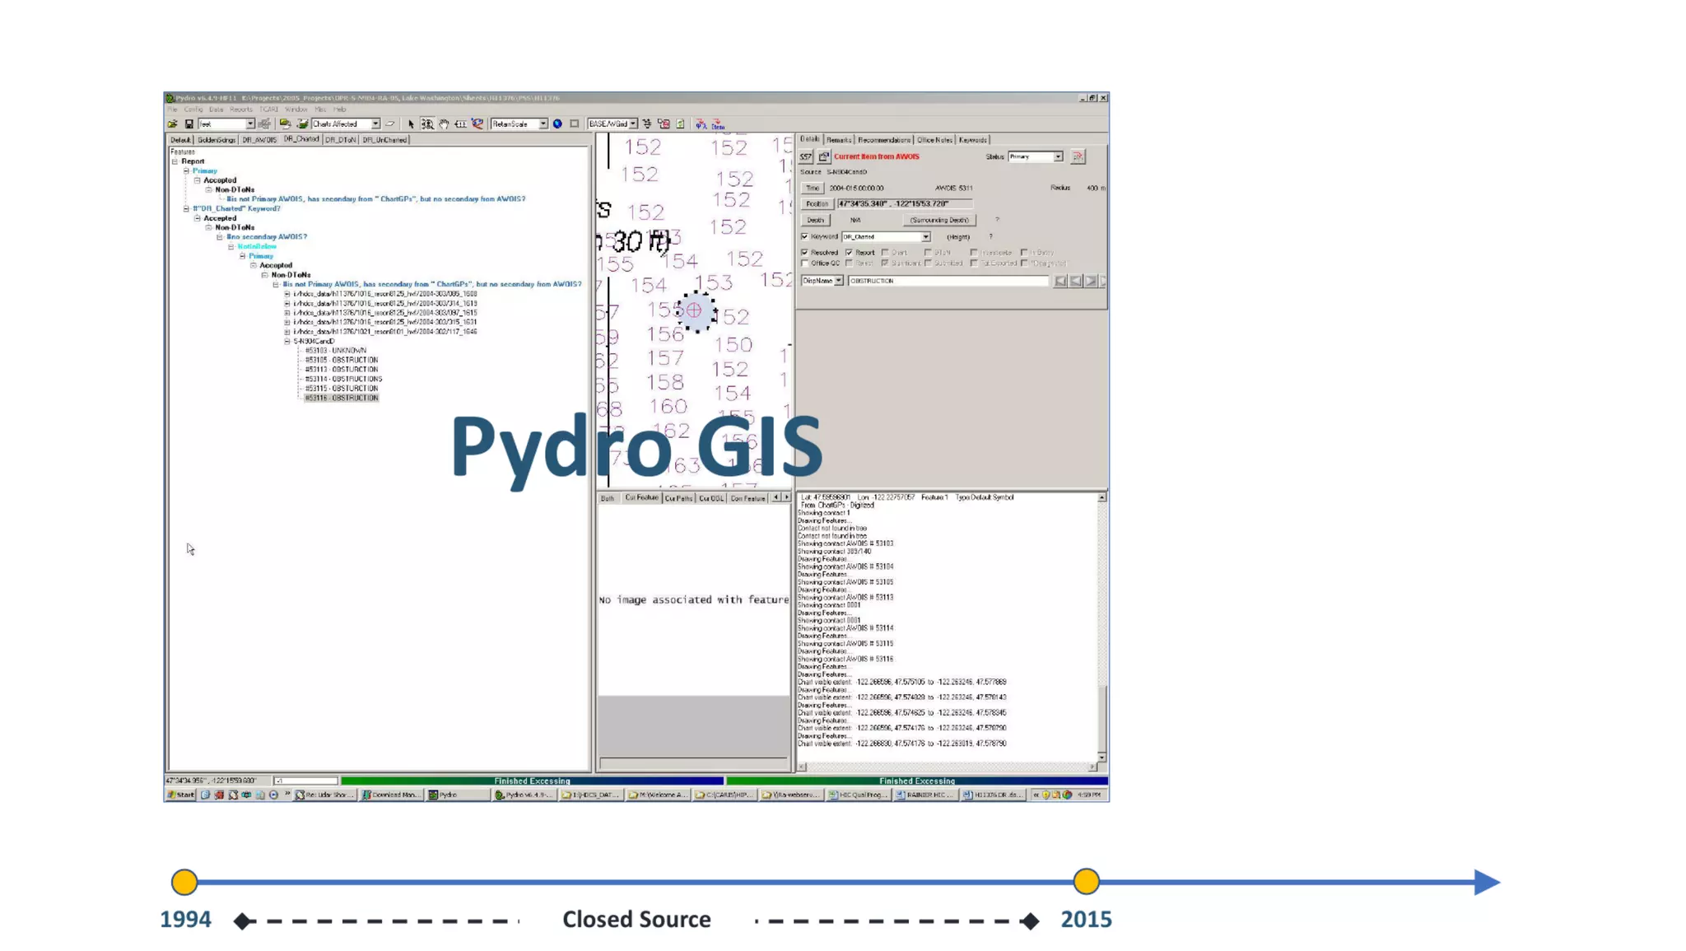
Task: Collapse the Report tree node
Action: coord(175,162)
